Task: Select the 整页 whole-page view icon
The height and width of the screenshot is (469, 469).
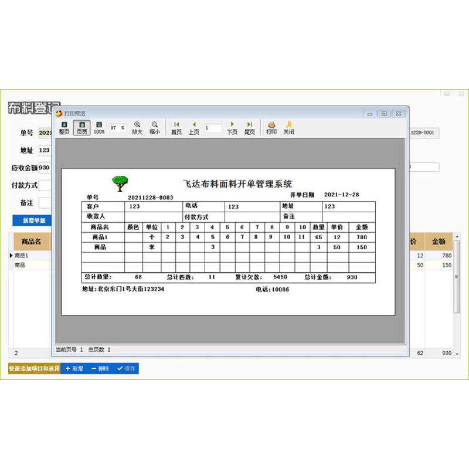Action: (64, 128)
